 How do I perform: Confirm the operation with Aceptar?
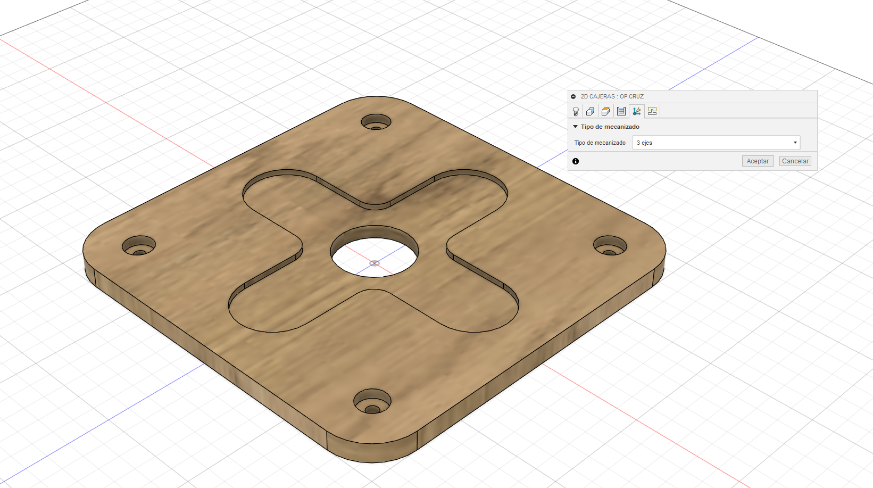(x=758, y=161)
